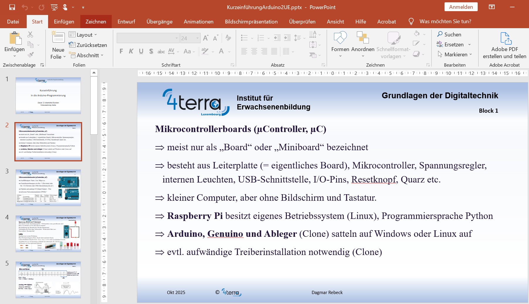Click the Anordnen arrange icon
Viewport: 529px width, 304px height.
click(363, 38)
